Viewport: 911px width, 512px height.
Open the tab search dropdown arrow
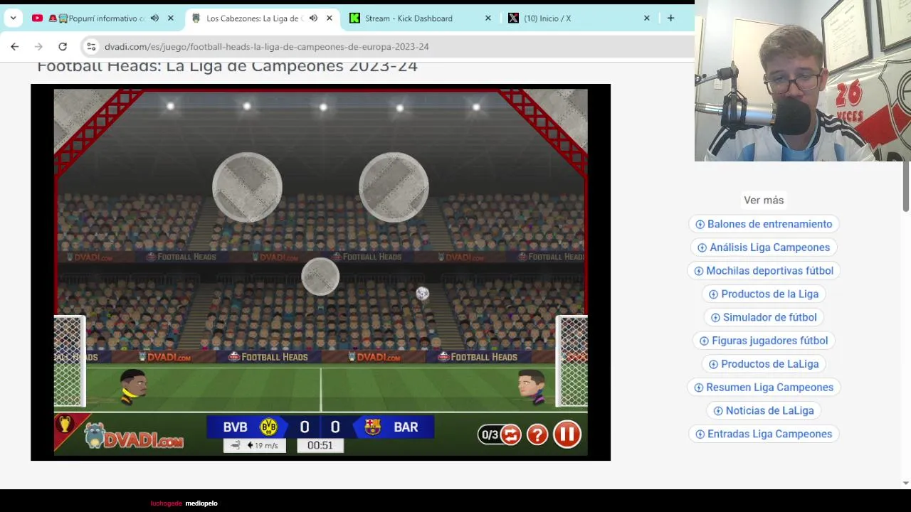pos(13,18)
